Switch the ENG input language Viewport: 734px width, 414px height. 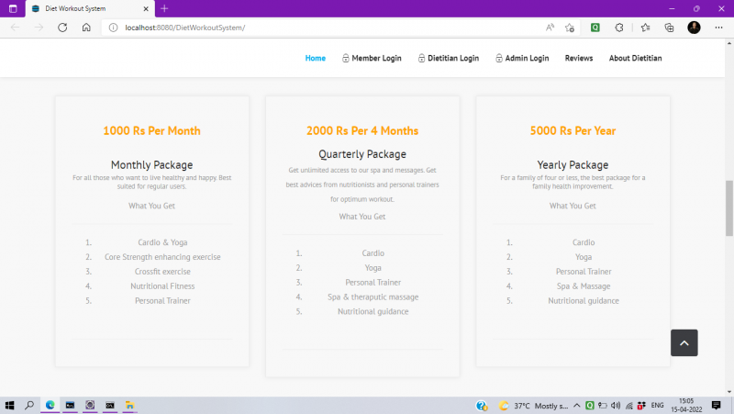coord(657,406)
